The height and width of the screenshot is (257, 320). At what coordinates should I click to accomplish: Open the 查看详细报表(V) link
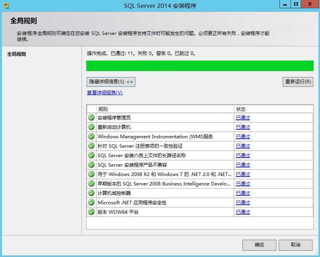[105, 93]
